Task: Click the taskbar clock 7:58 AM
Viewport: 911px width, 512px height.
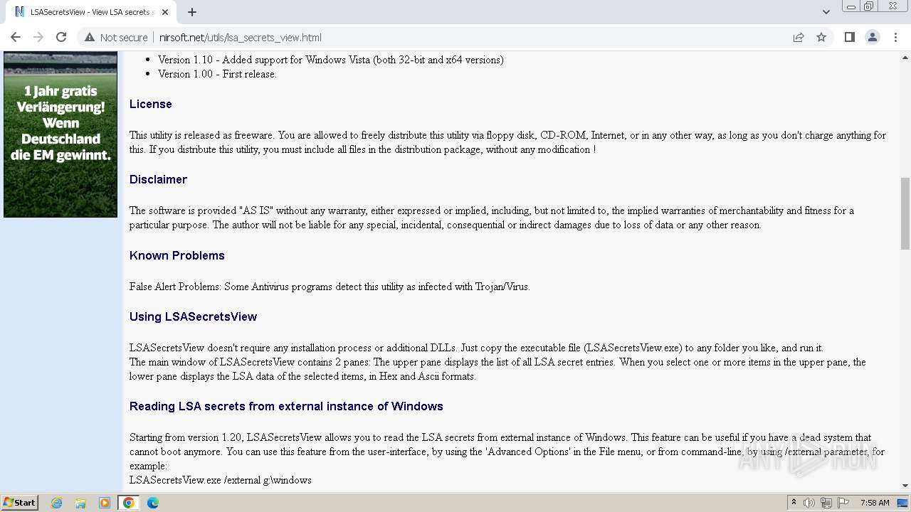Action: pos(875,503)
